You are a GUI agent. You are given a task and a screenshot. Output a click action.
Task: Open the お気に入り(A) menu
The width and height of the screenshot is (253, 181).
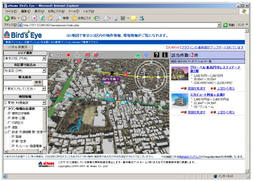point(56,11)
